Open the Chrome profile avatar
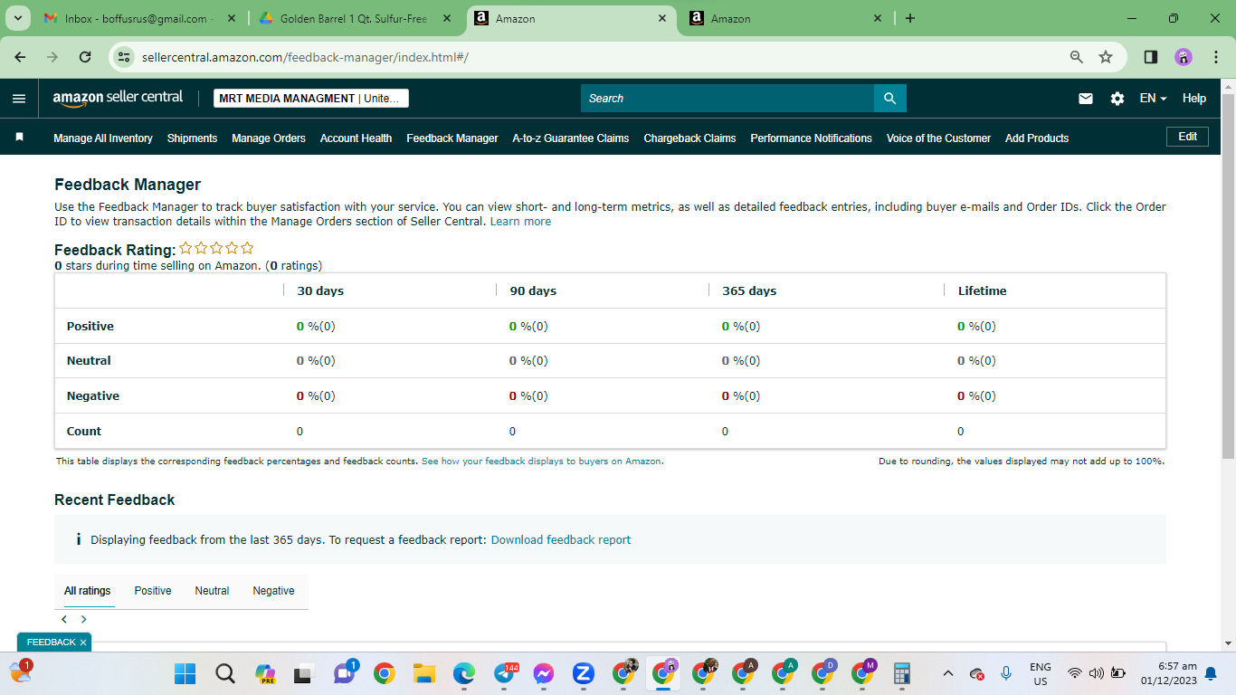Image resolution: width=1236 pixels, height=695 pixels. tap(1184, 57)
